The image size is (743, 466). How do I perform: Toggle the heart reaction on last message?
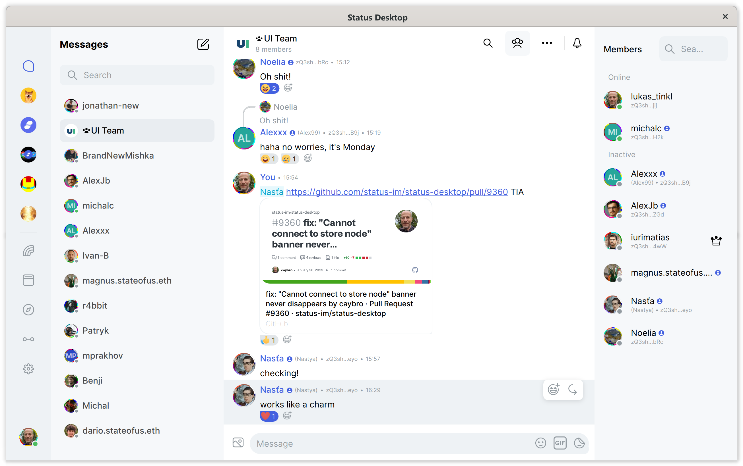(269, 416)
